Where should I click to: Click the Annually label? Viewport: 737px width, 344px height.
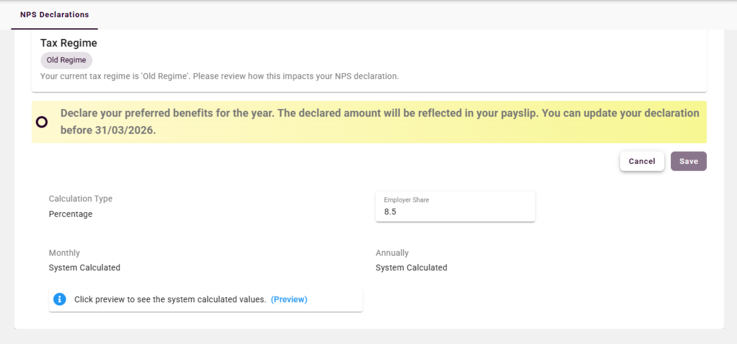click(x=392, y=253)
